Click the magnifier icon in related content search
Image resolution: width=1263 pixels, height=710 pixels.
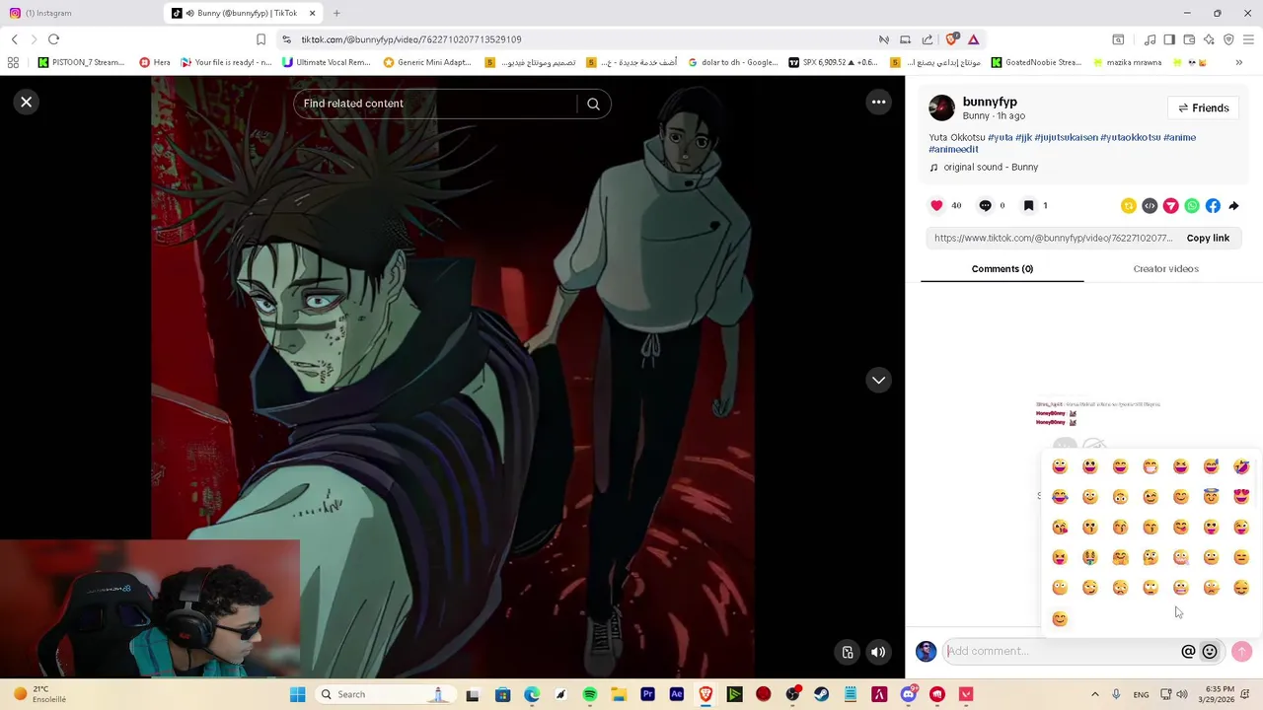click(593, 104)
